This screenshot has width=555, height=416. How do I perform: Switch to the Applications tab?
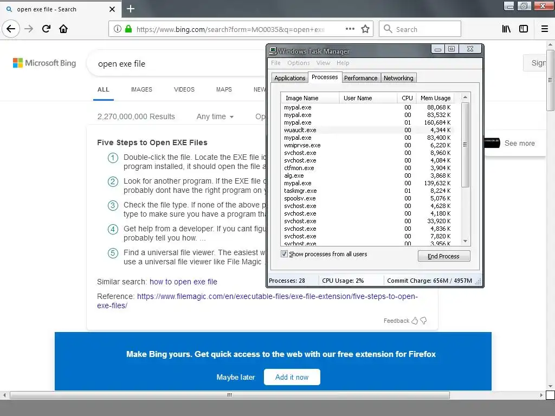click(289, 78)
